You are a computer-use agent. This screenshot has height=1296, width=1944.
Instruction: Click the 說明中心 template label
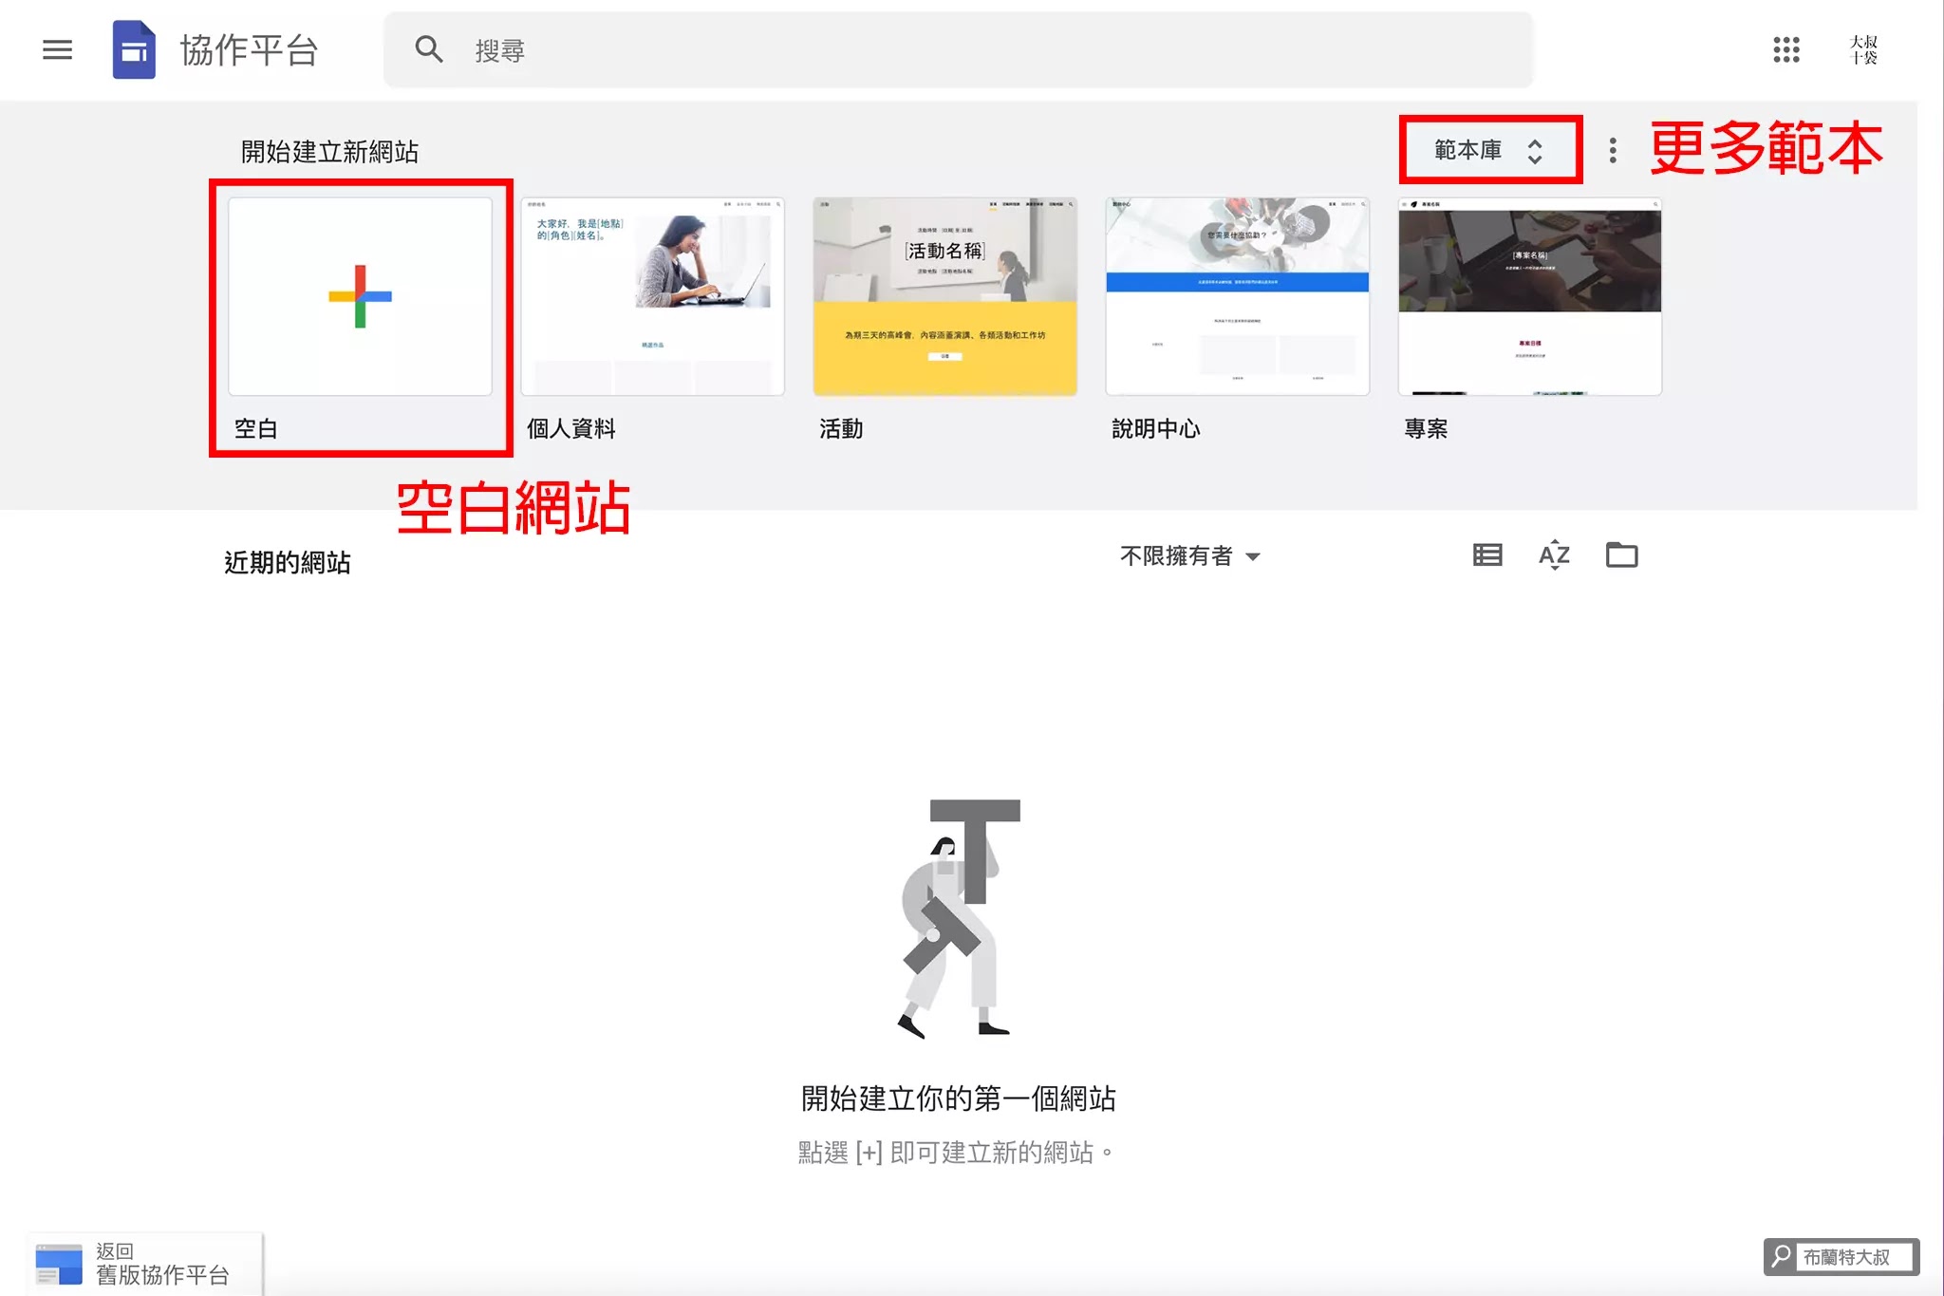[x=1156, y=429]
